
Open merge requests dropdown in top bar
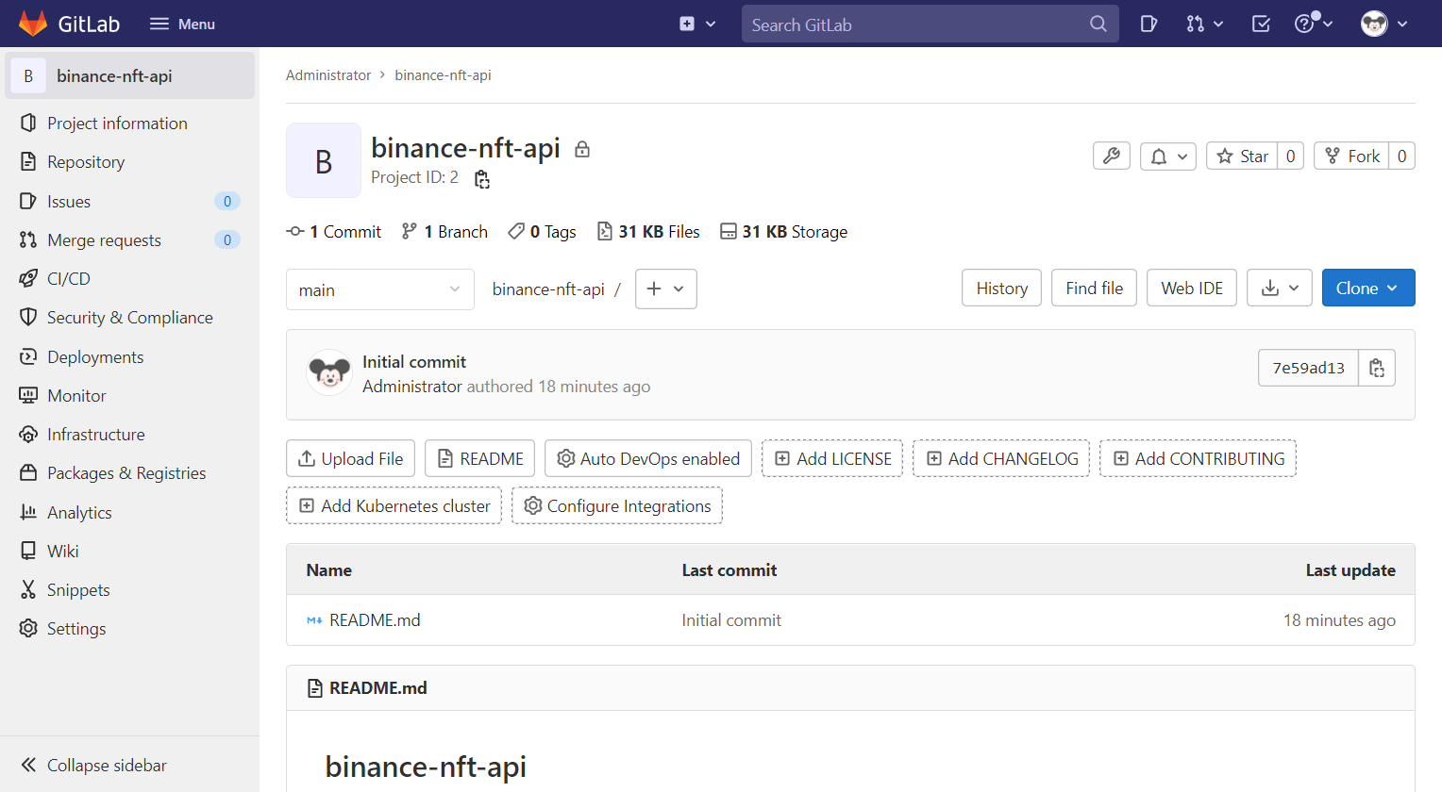pyautogui.click(x=1205, y=24)
